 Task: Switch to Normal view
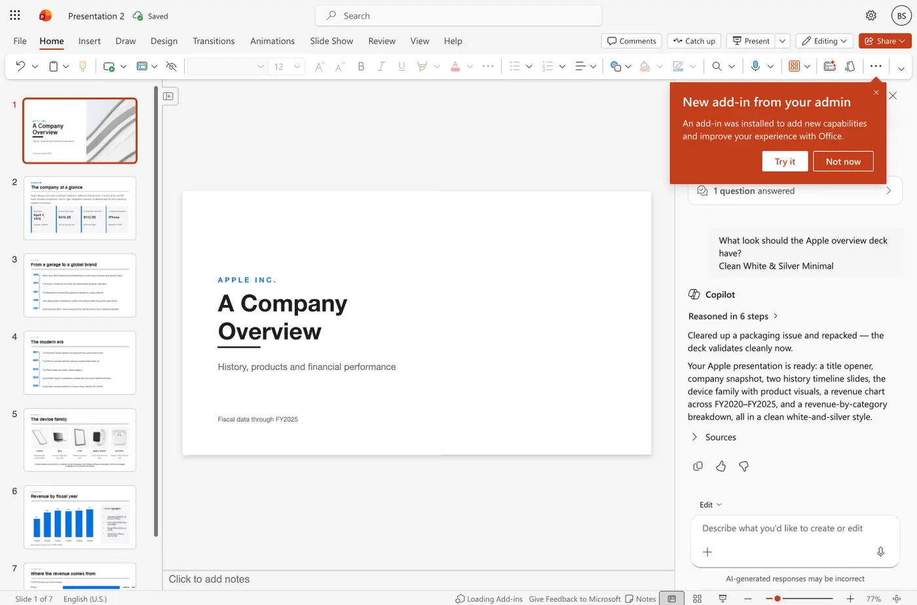671,598
